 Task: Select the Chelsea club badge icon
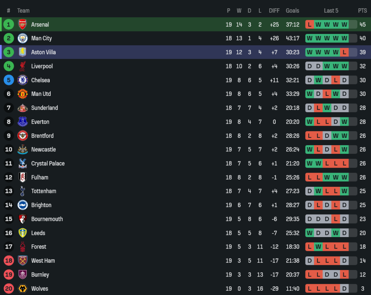22,80
